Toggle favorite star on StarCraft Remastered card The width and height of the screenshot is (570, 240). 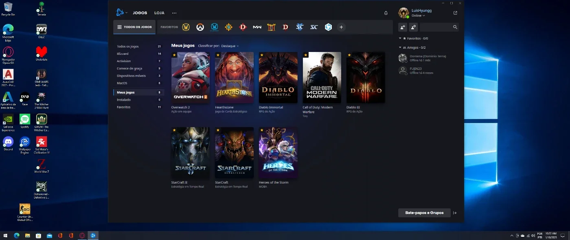pos(218,130)
